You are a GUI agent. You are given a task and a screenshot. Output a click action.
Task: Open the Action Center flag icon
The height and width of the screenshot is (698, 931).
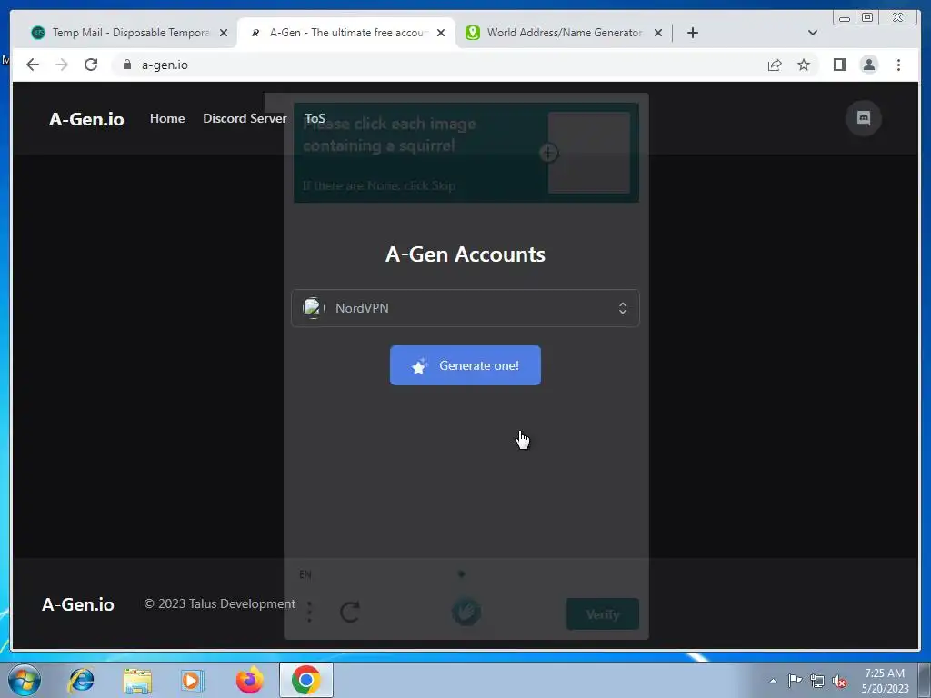pos(795,681)
